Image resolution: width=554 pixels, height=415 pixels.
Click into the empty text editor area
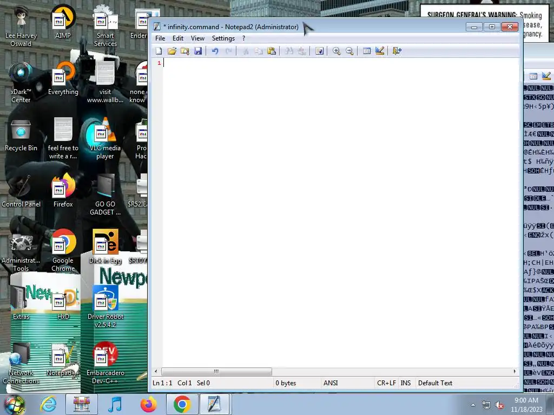click(341, 212)
